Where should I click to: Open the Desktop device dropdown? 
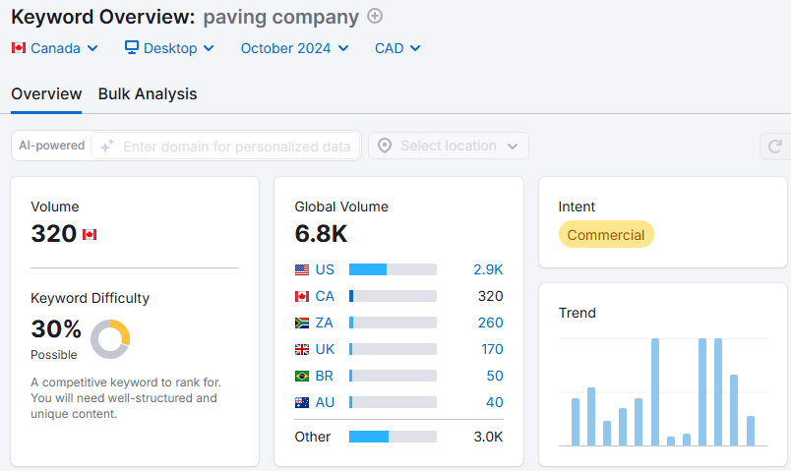point(169,48)
